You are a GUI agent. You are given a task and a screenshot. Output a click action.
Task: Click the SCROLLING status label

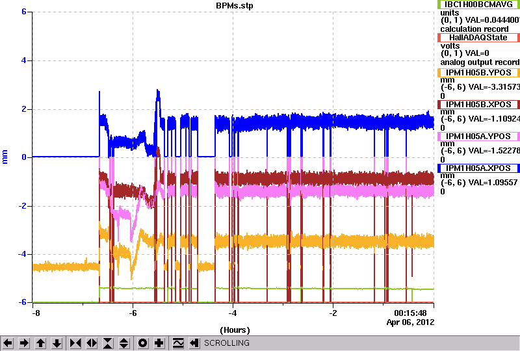coord(226,343)
